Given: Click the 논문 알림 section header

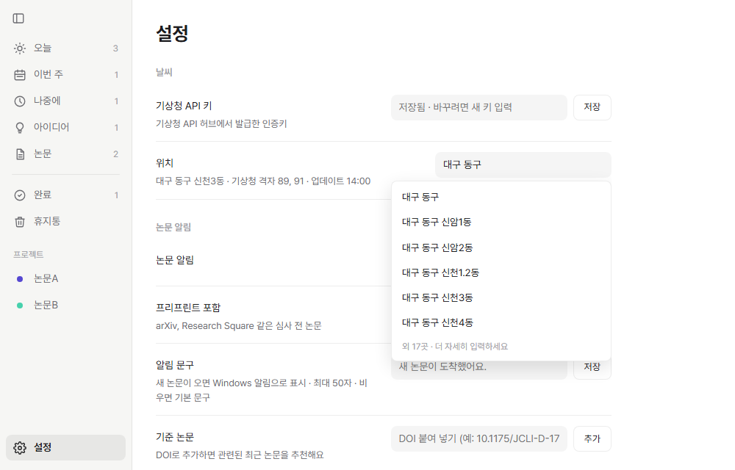Looking at the screenshot, I should pyautogui.click(x=173, y=227).
